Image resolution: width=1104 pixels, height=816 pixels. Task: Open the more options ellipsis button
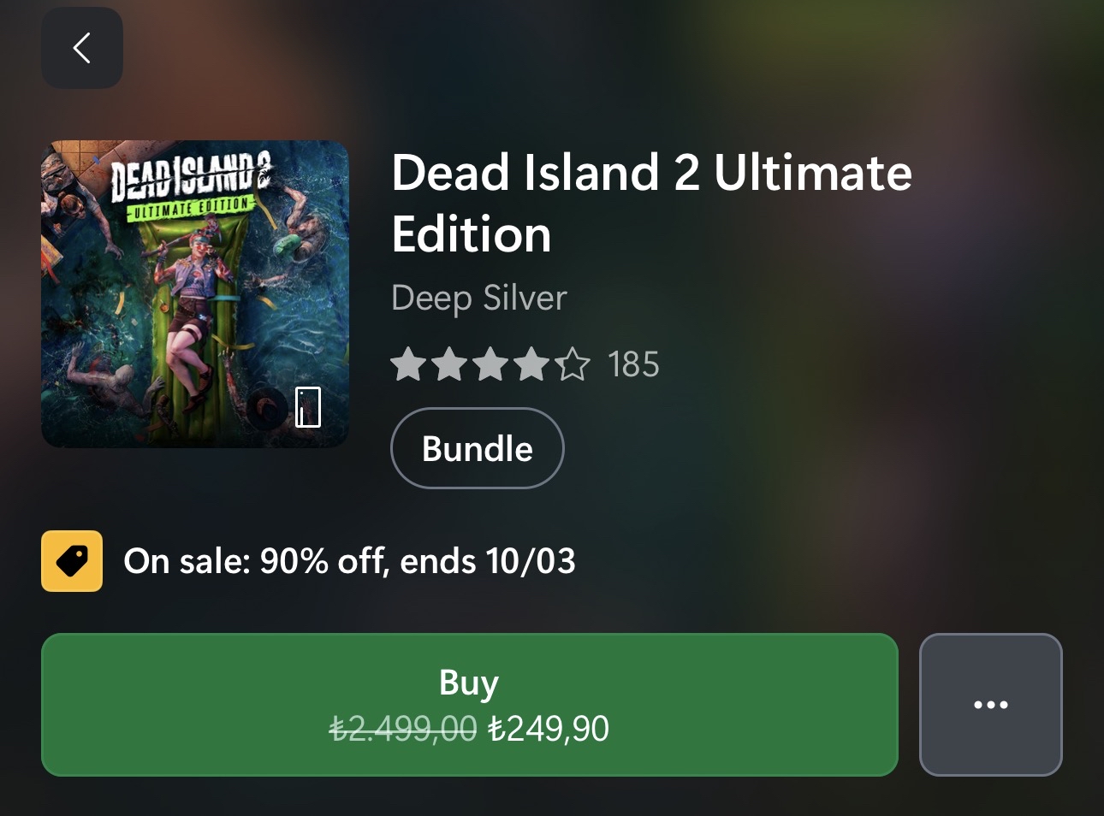tap(990, 705)
